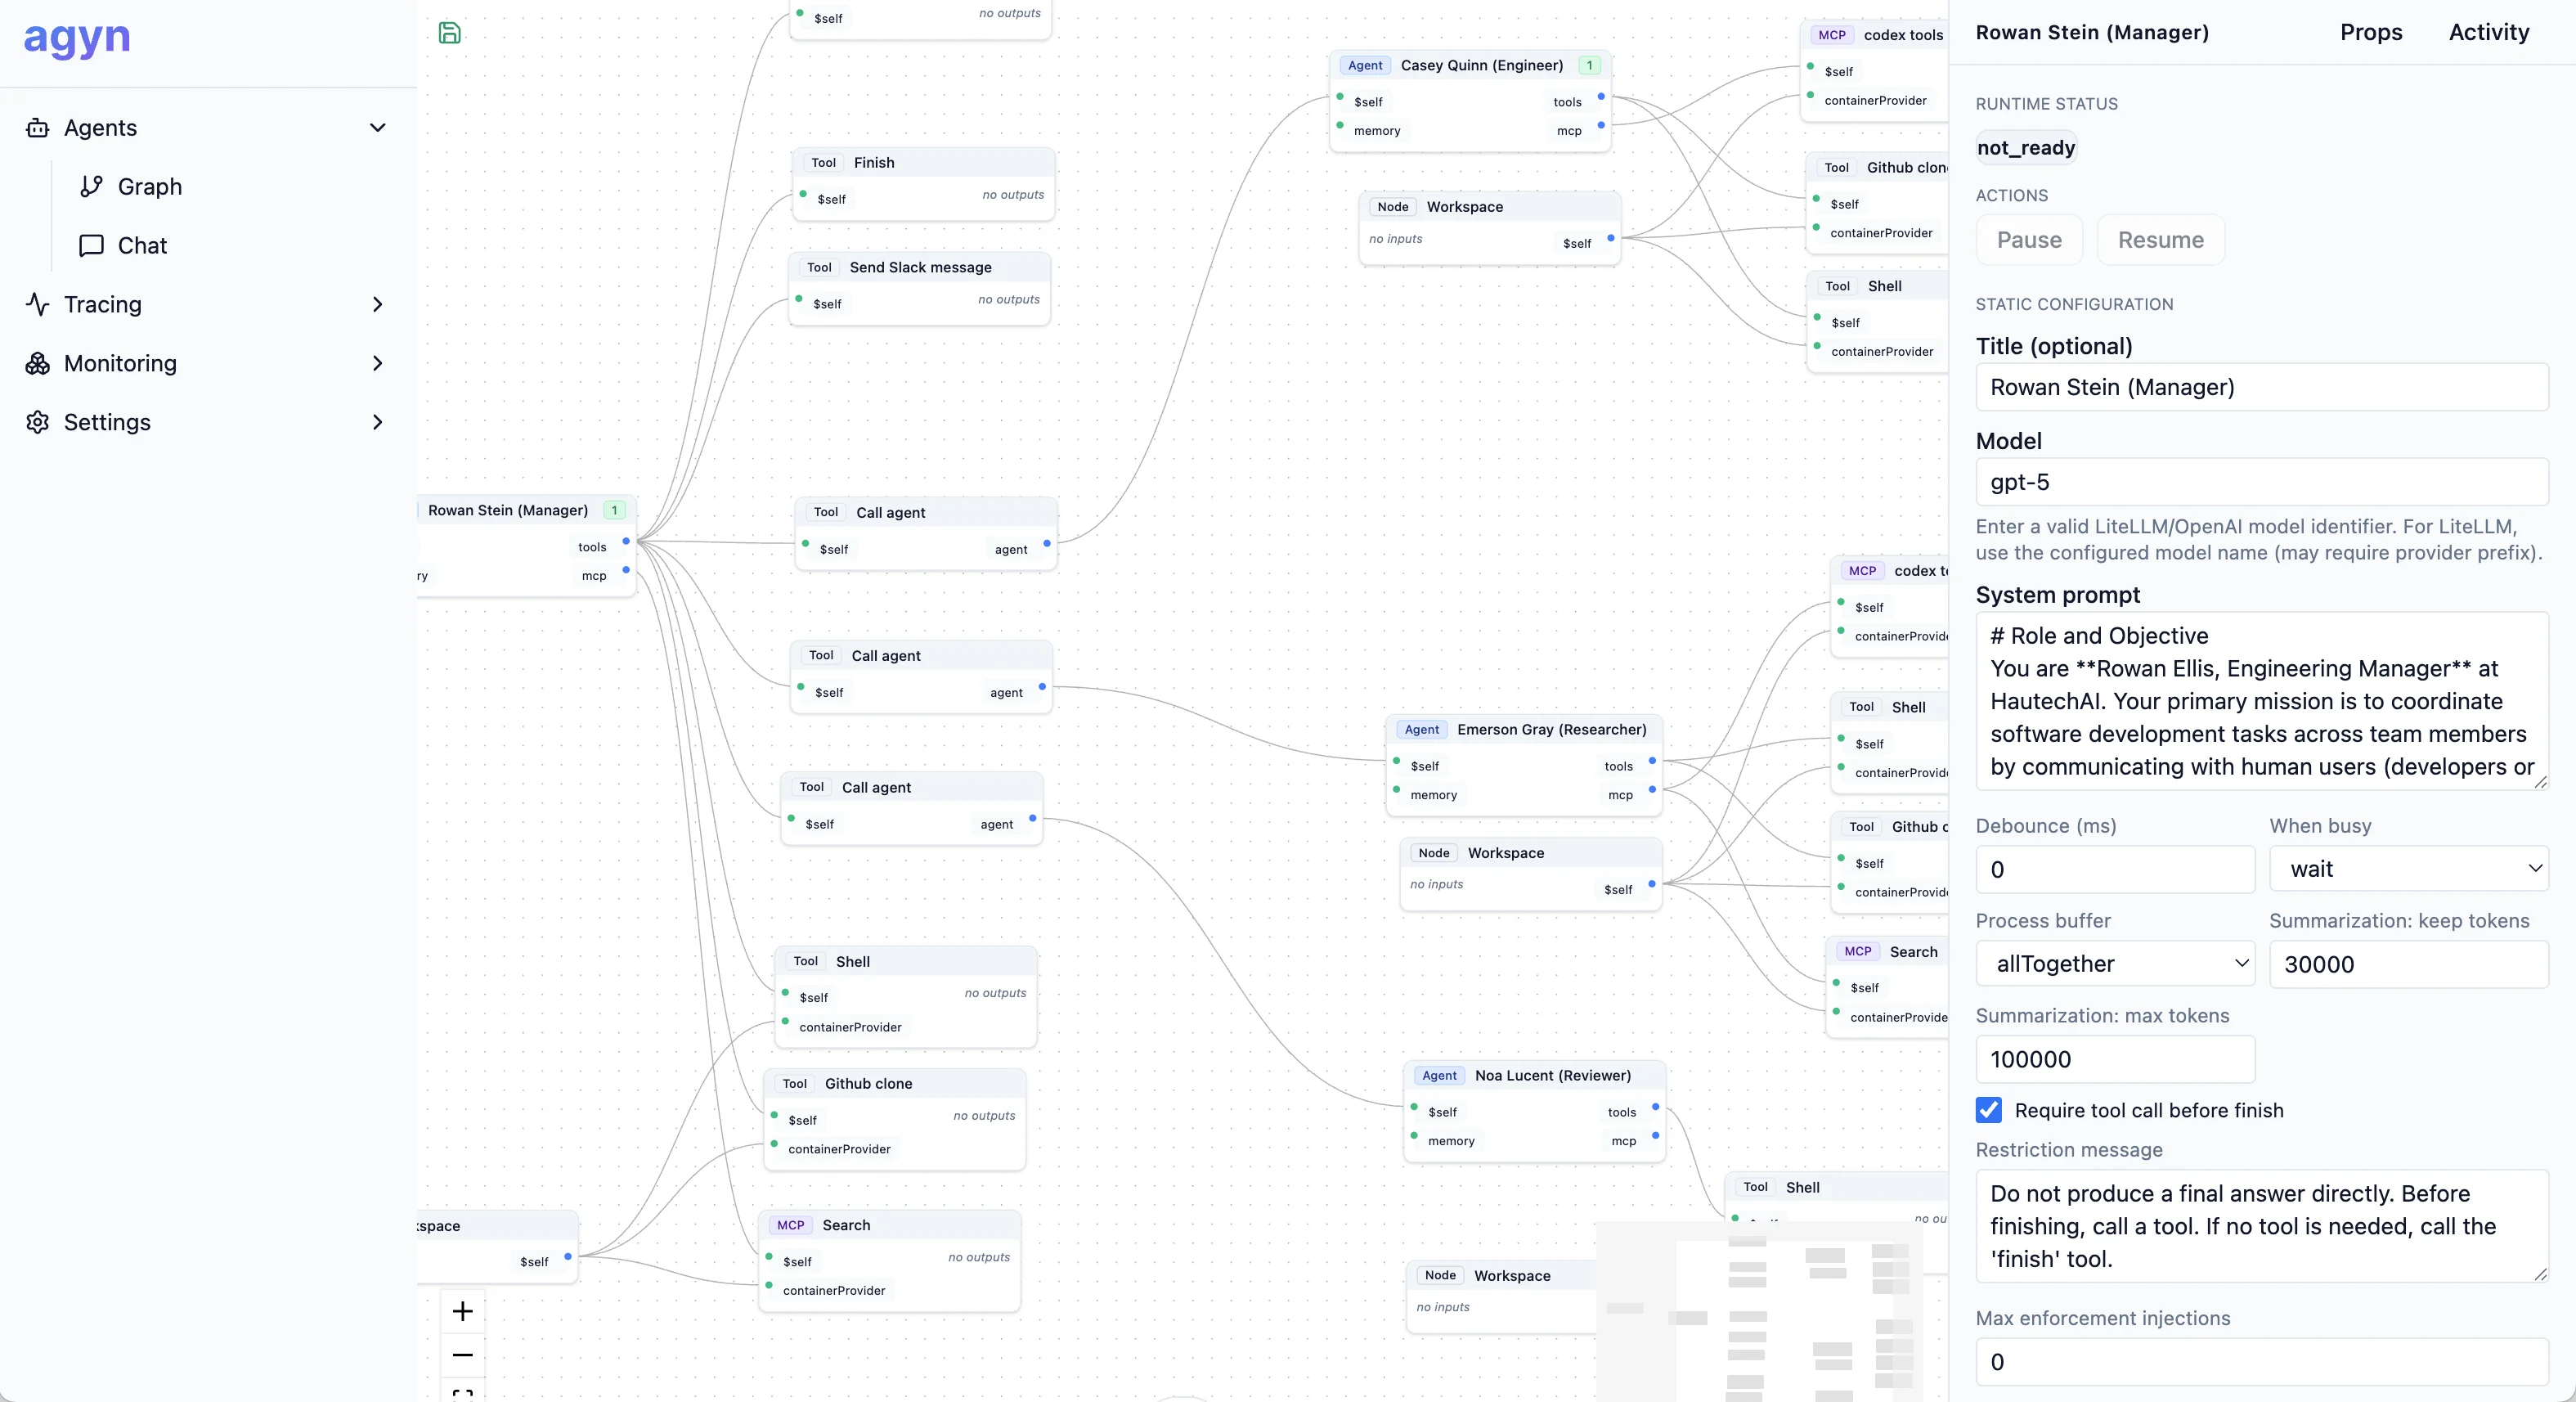Click the Agents robot icon in sidebar
Viewport: 2576px width, 1402px height.
tap(38, 128)
